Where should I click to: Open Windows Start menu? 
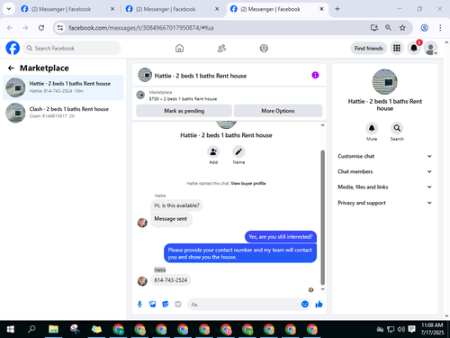coord(11,329)
